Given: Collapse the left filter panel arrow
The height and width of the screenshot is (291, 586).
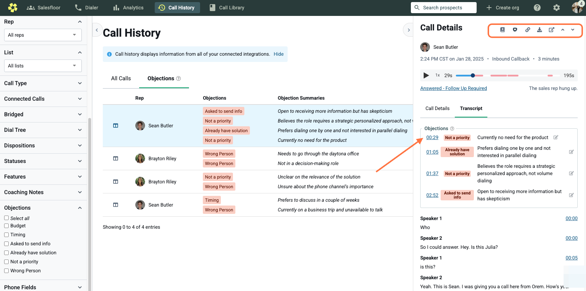Looking at the screenshot, I should [x=97, y=30].
